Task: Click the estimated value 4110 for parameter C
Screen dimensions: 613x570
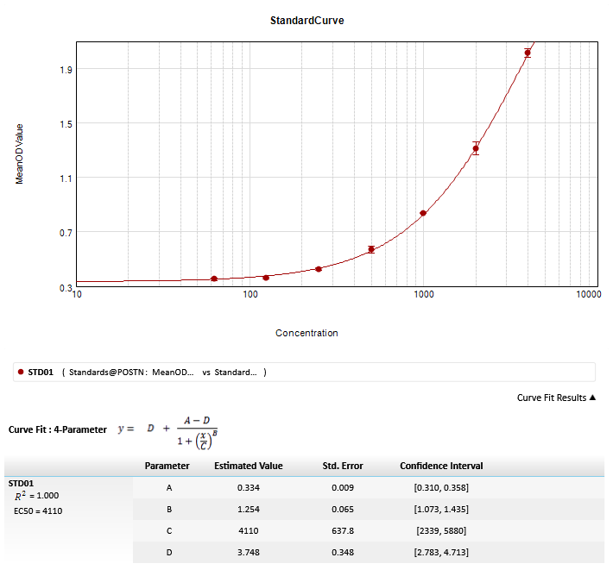Action: (x=248, y=530)
